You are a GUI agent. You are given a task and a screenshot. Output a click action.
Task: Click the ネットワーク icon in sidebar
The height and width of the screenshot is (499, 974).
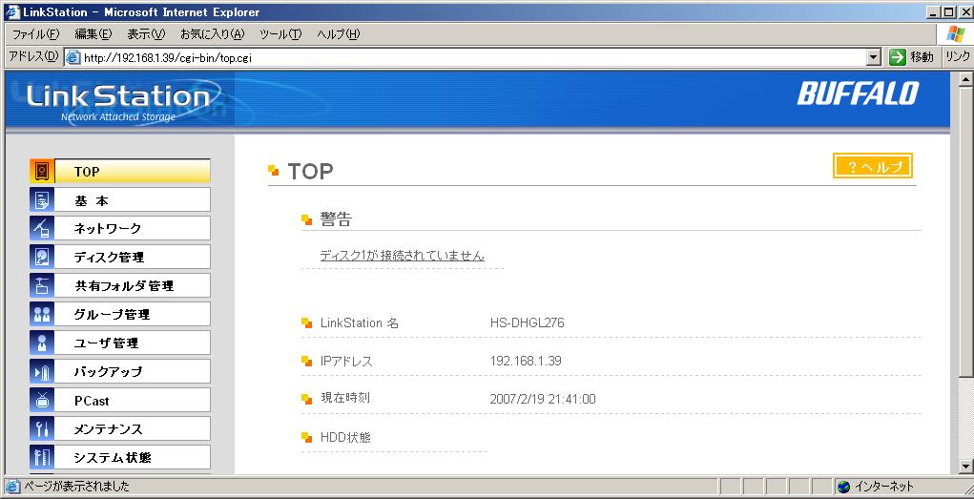tap(42, 229)
